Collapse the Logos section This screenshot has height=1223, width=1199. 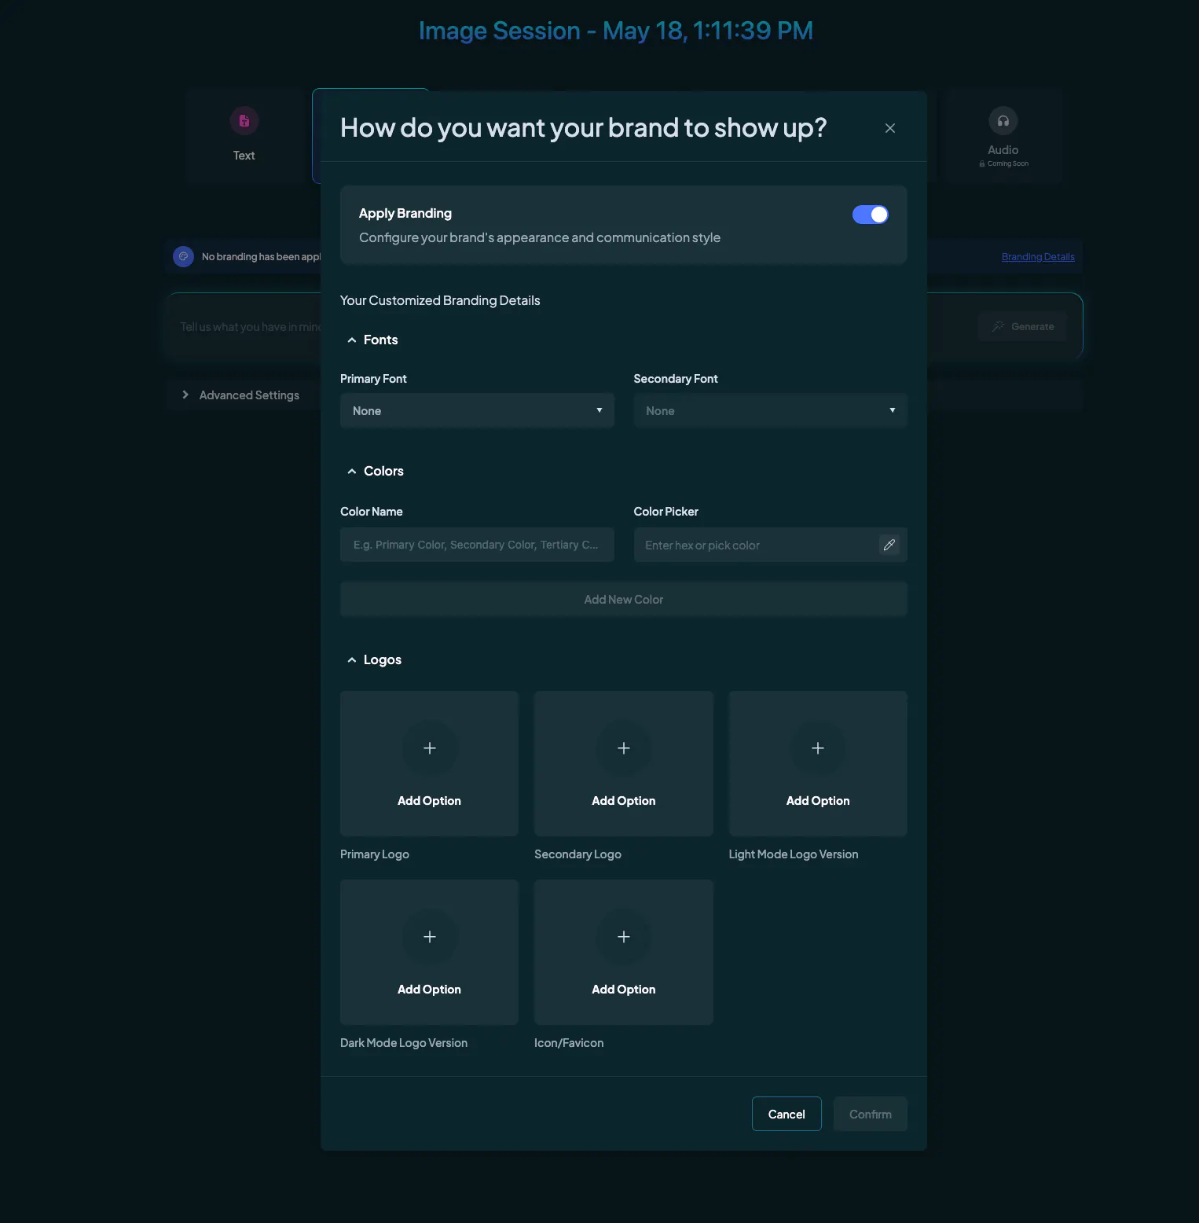coord(352,660)
